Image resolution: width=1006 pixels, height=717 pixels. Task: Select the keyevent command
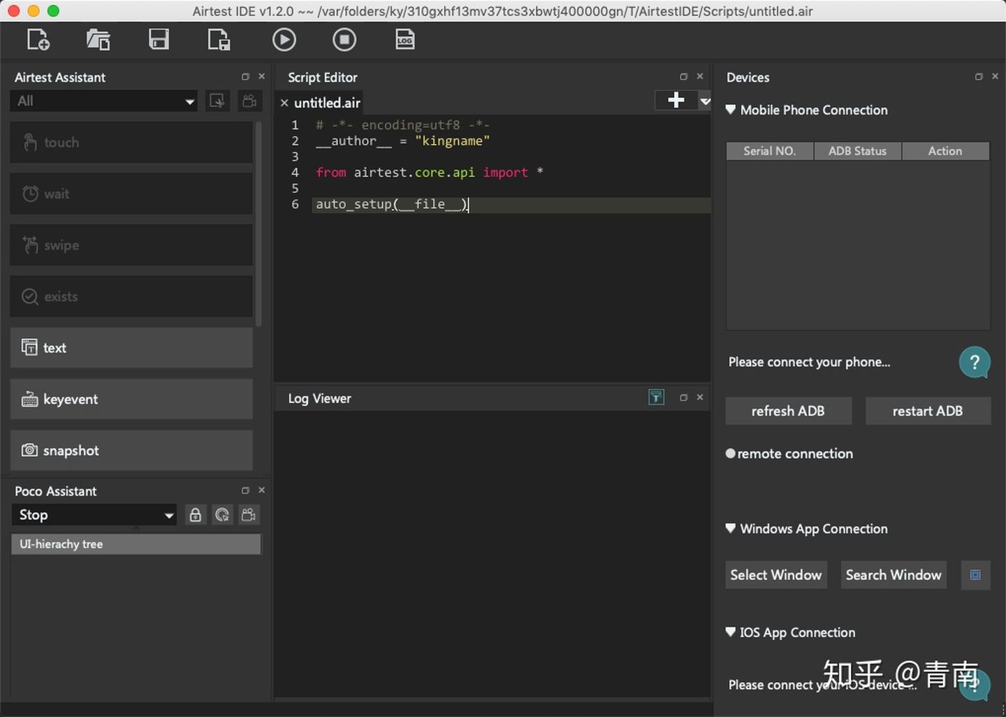pos(131,399)
